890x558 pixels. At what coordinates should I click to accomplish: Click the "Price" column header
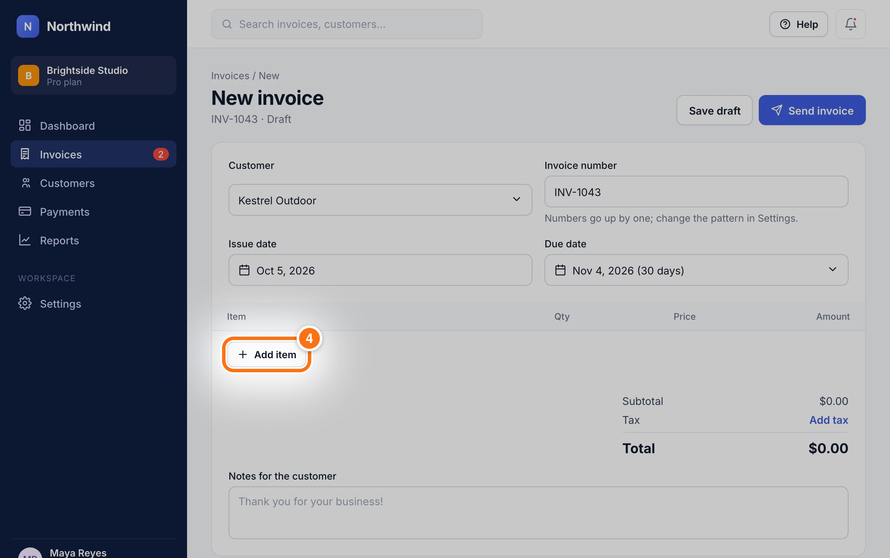(684, 316)
